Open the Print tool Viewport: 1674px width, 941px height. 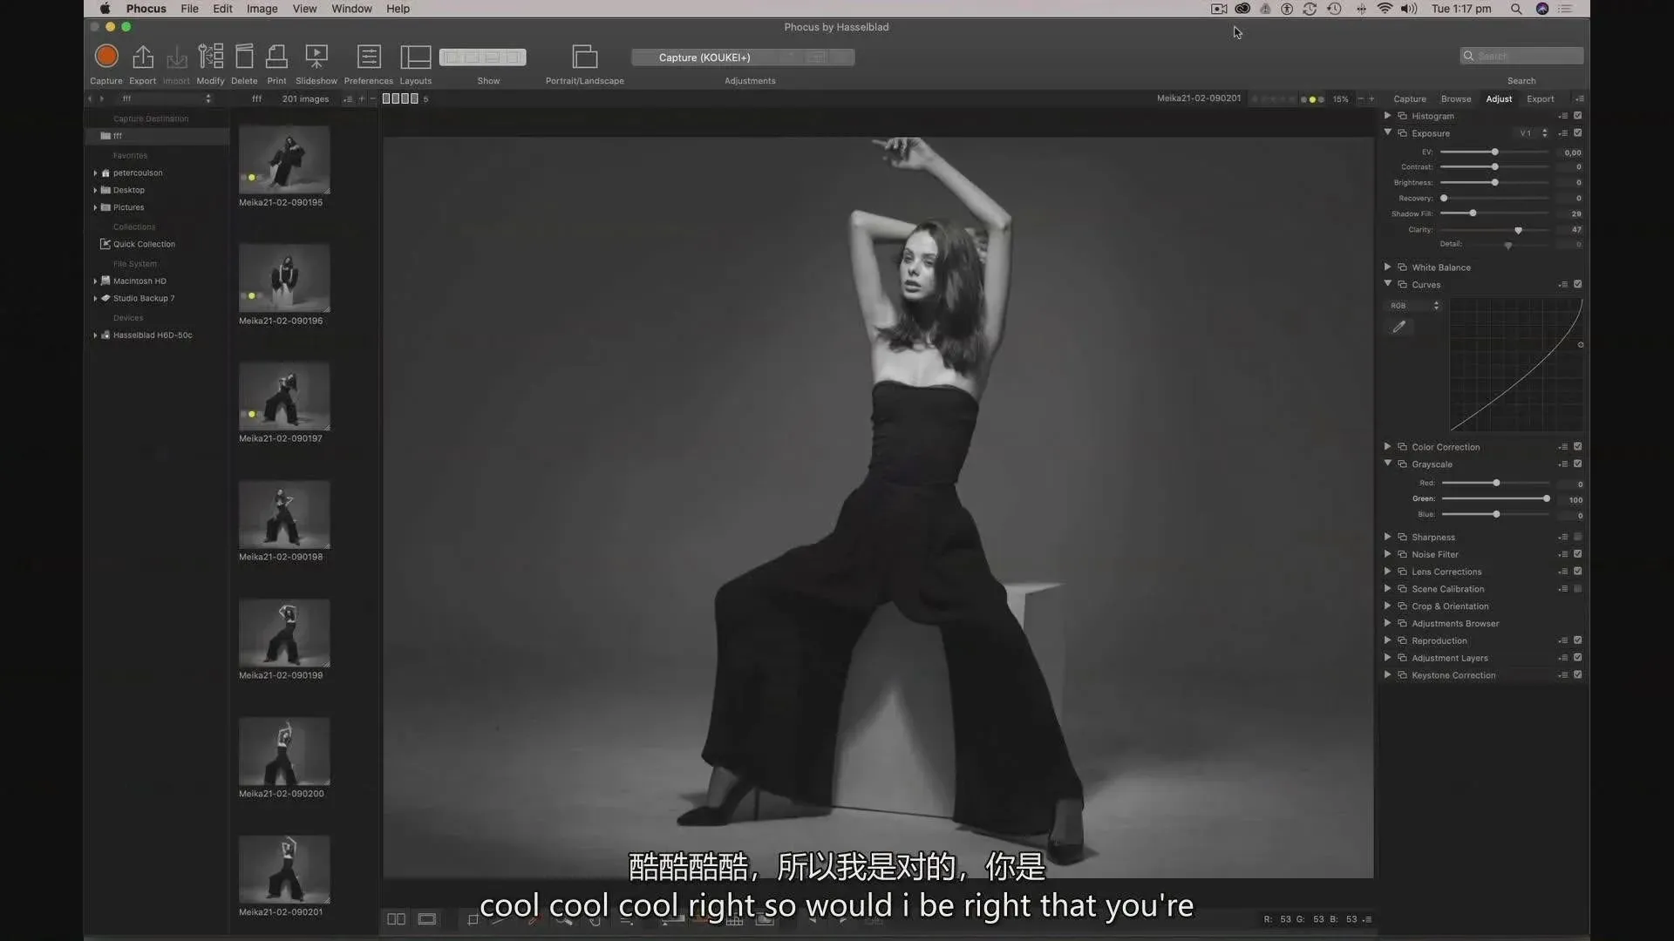(276, 58)
